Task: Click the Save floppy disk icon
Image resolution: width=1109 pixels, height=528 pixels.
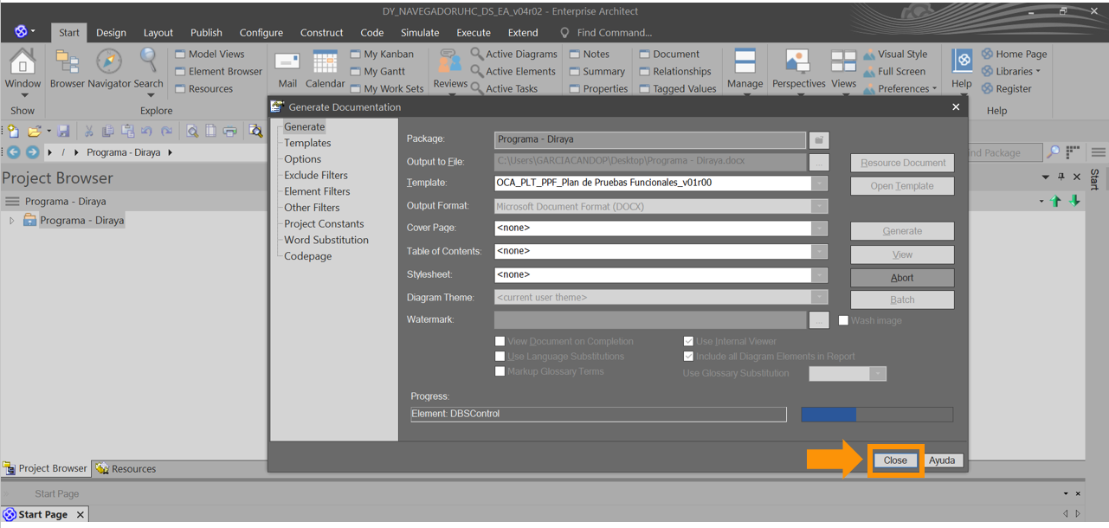Action: pos(64,132)
